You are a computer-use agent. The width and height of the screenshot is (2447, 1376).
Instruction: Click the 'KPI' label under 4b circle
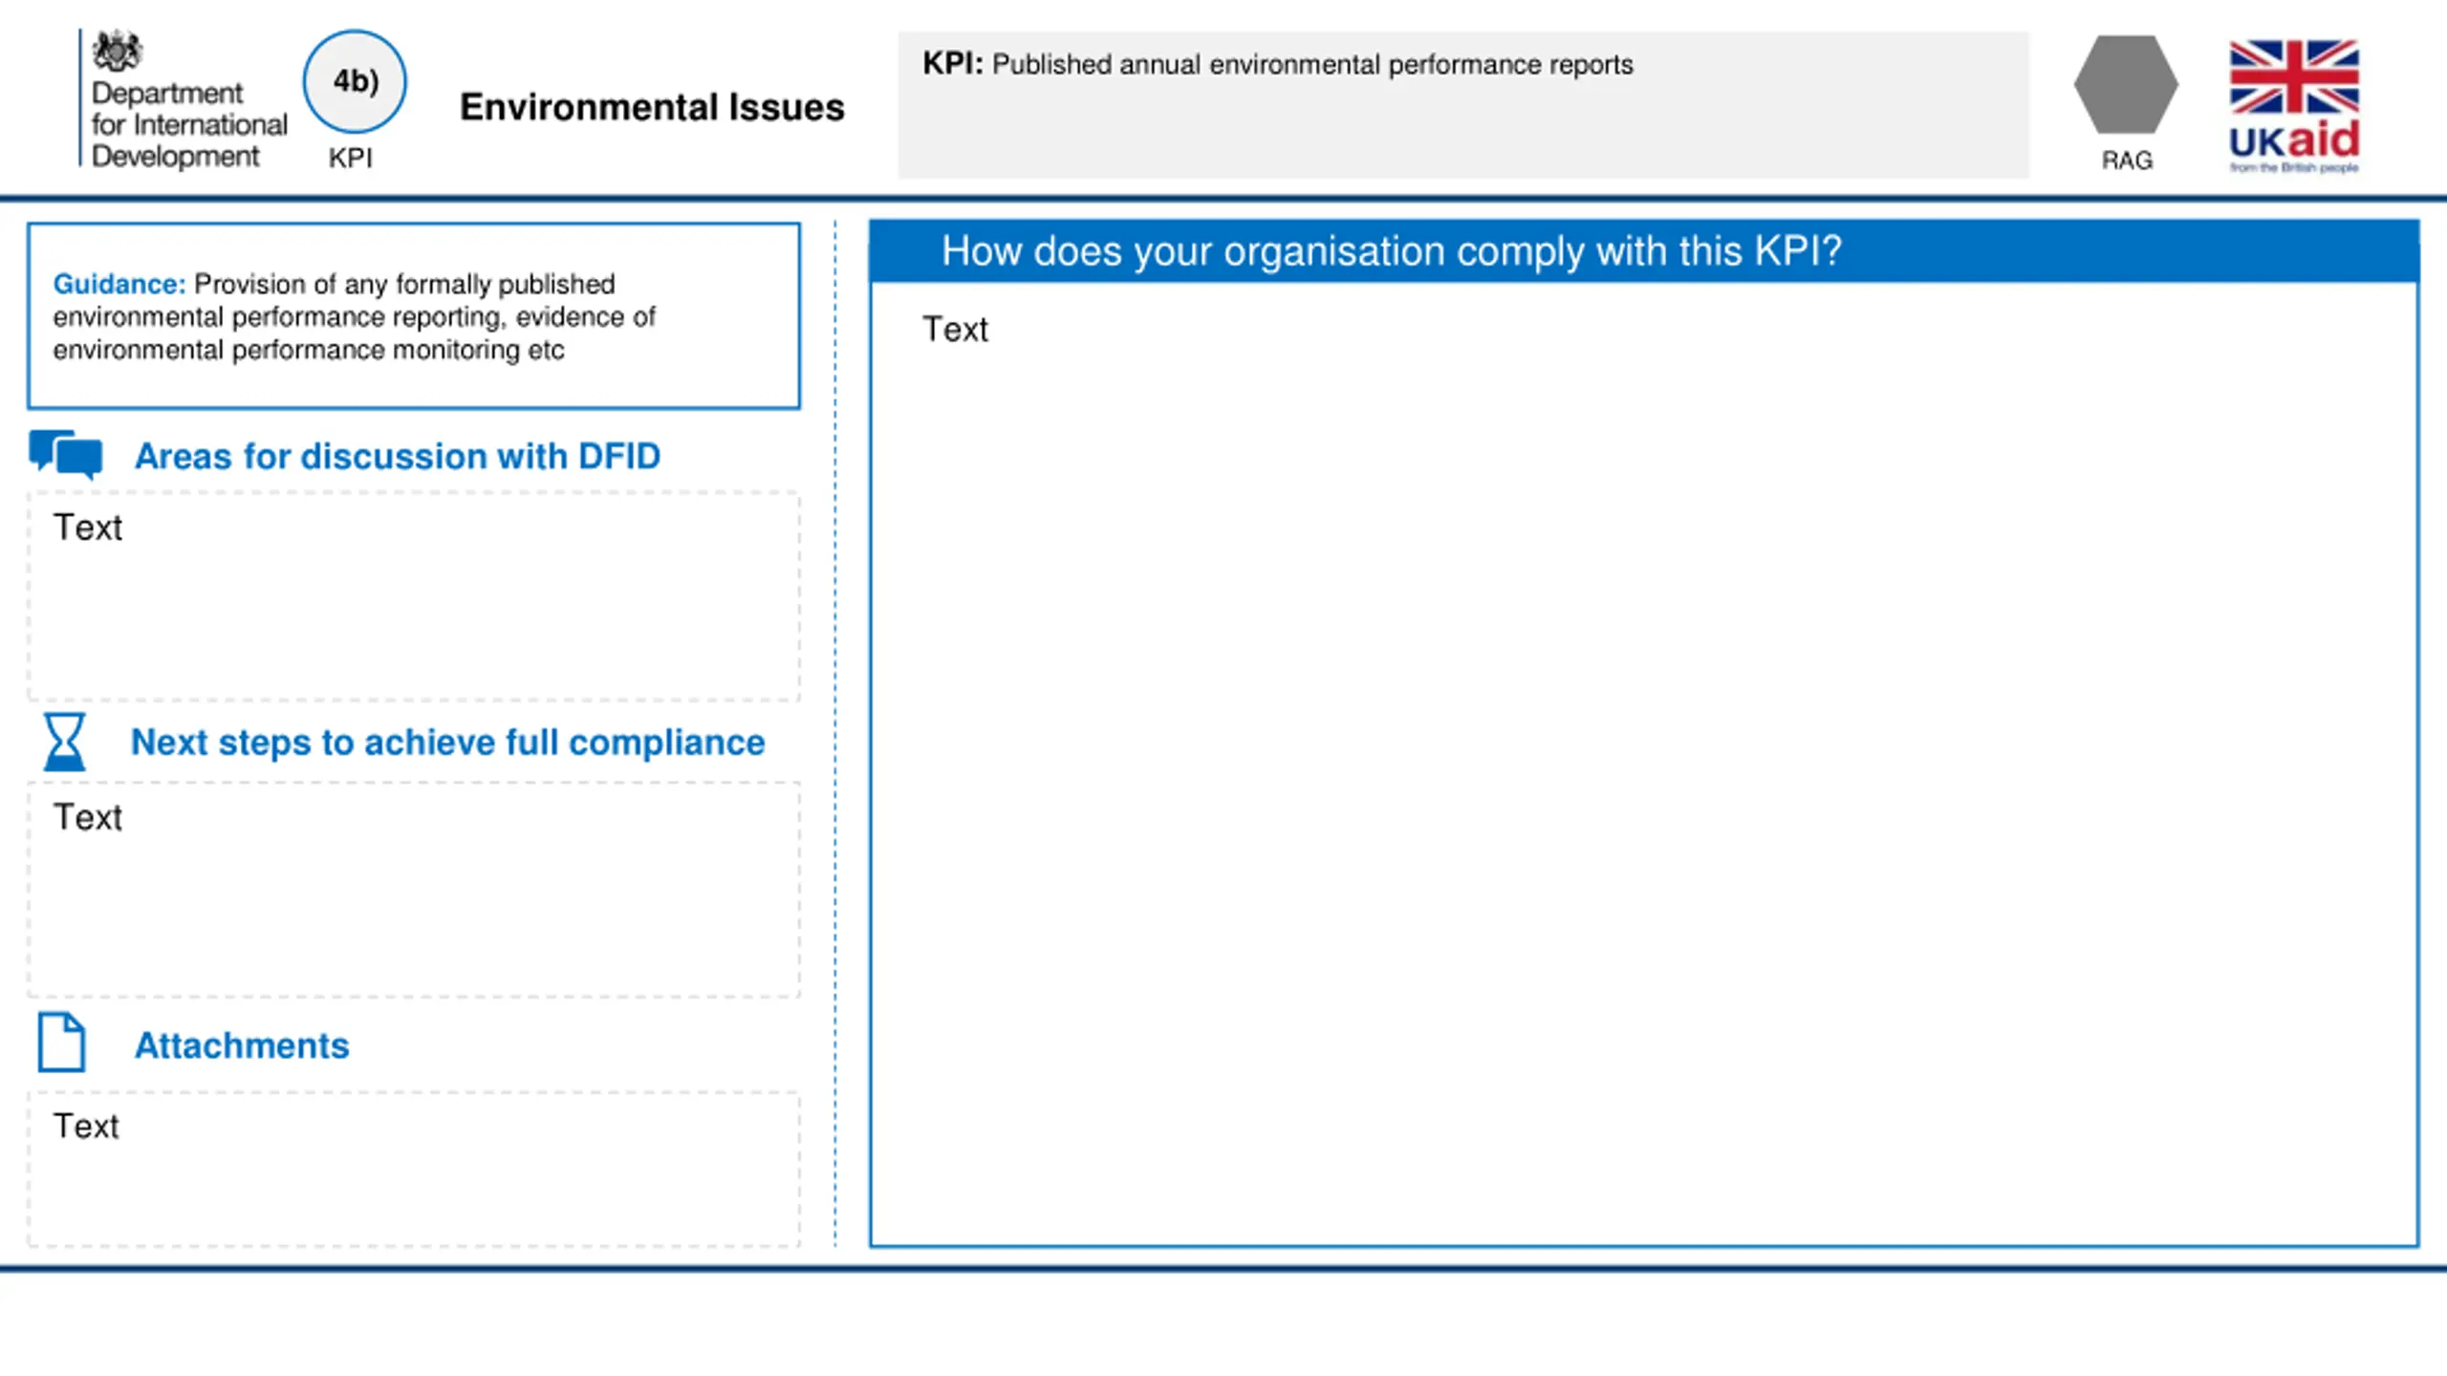[x=351, y=159]
